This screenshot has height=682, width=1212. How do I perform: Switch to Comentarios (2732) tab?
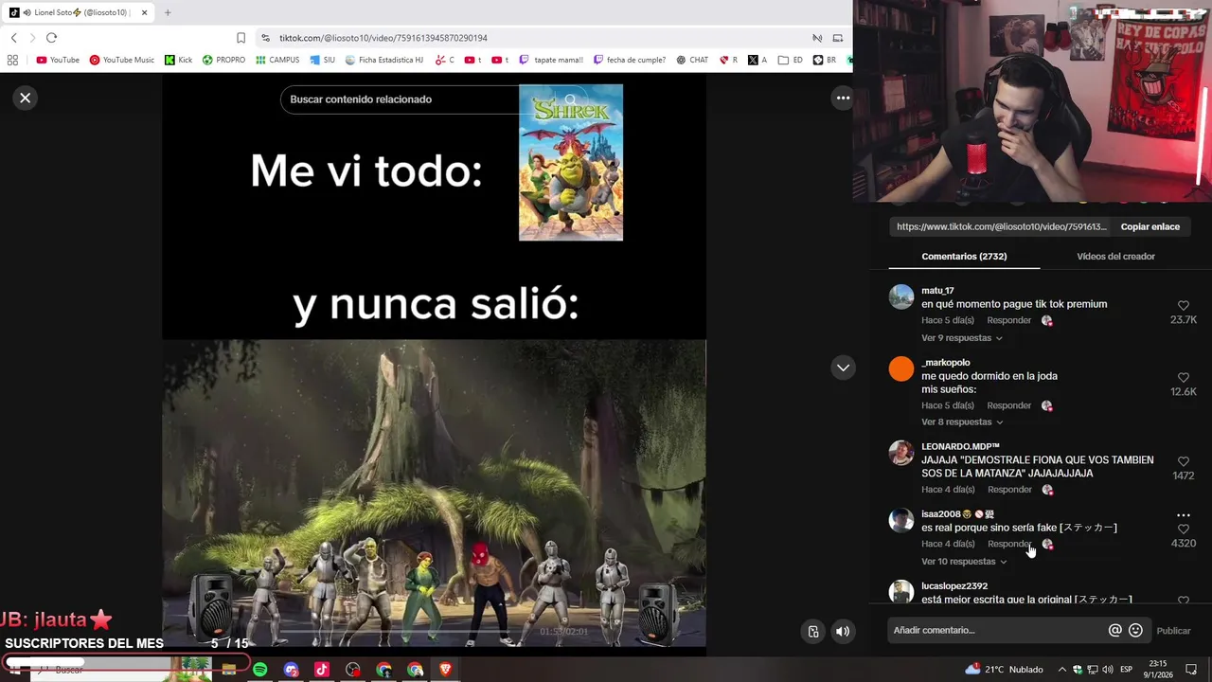964,257
